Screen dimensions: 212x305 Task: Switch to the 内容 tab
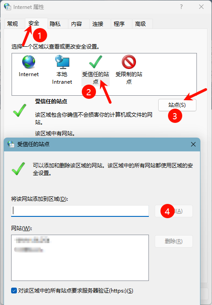[76, 24]
